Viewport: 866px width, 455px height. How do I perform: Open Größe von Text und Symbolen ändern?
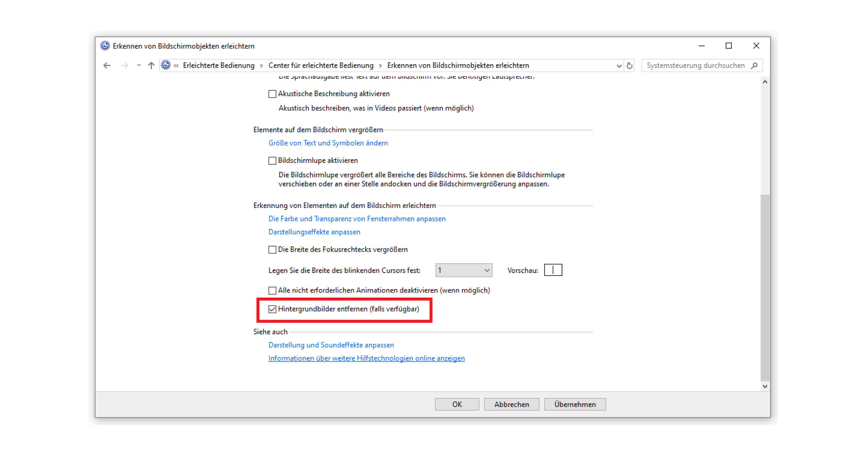click(328, 143)
